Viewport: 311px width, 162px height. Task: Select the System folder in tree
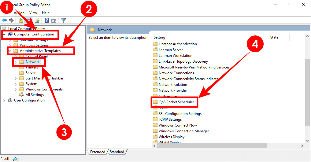pyautogui.click(x=31, y=84)
